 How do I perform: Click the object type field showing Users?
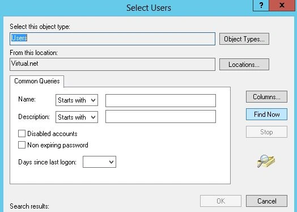click(x=113, y=39)
